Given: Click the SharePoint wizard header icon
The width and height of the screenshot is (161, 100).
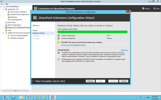Looking at the screenshot, I should click(x=35, y=18).
